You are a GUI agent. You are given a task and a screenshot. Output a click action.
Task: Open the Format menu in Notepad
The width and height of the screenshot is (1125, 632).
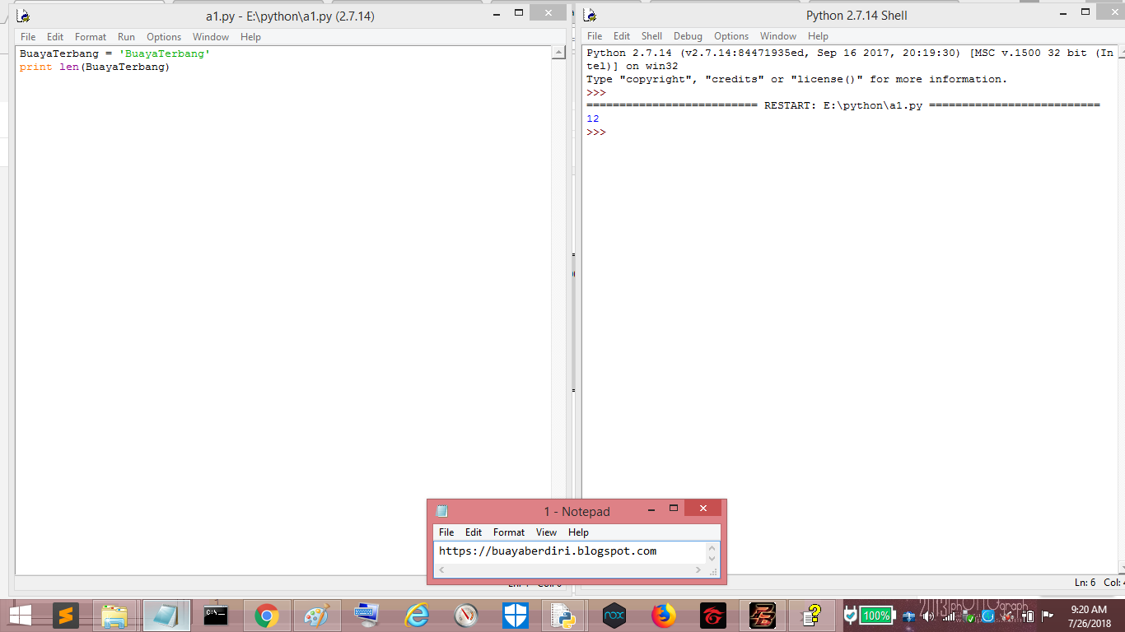pyautogui.click(x=508, y=532)
